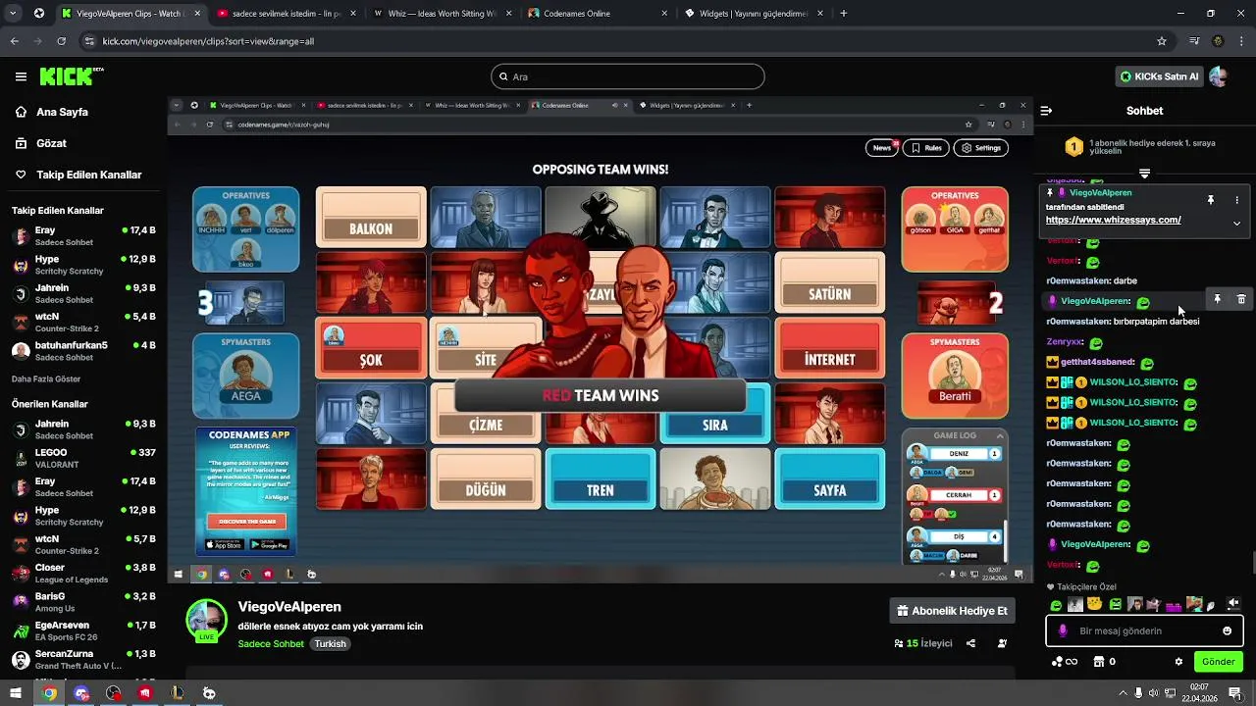Viewport: 1256px width, 706px height.
Task: Send the message with the Gönder button
Action: click(1218, 662)
